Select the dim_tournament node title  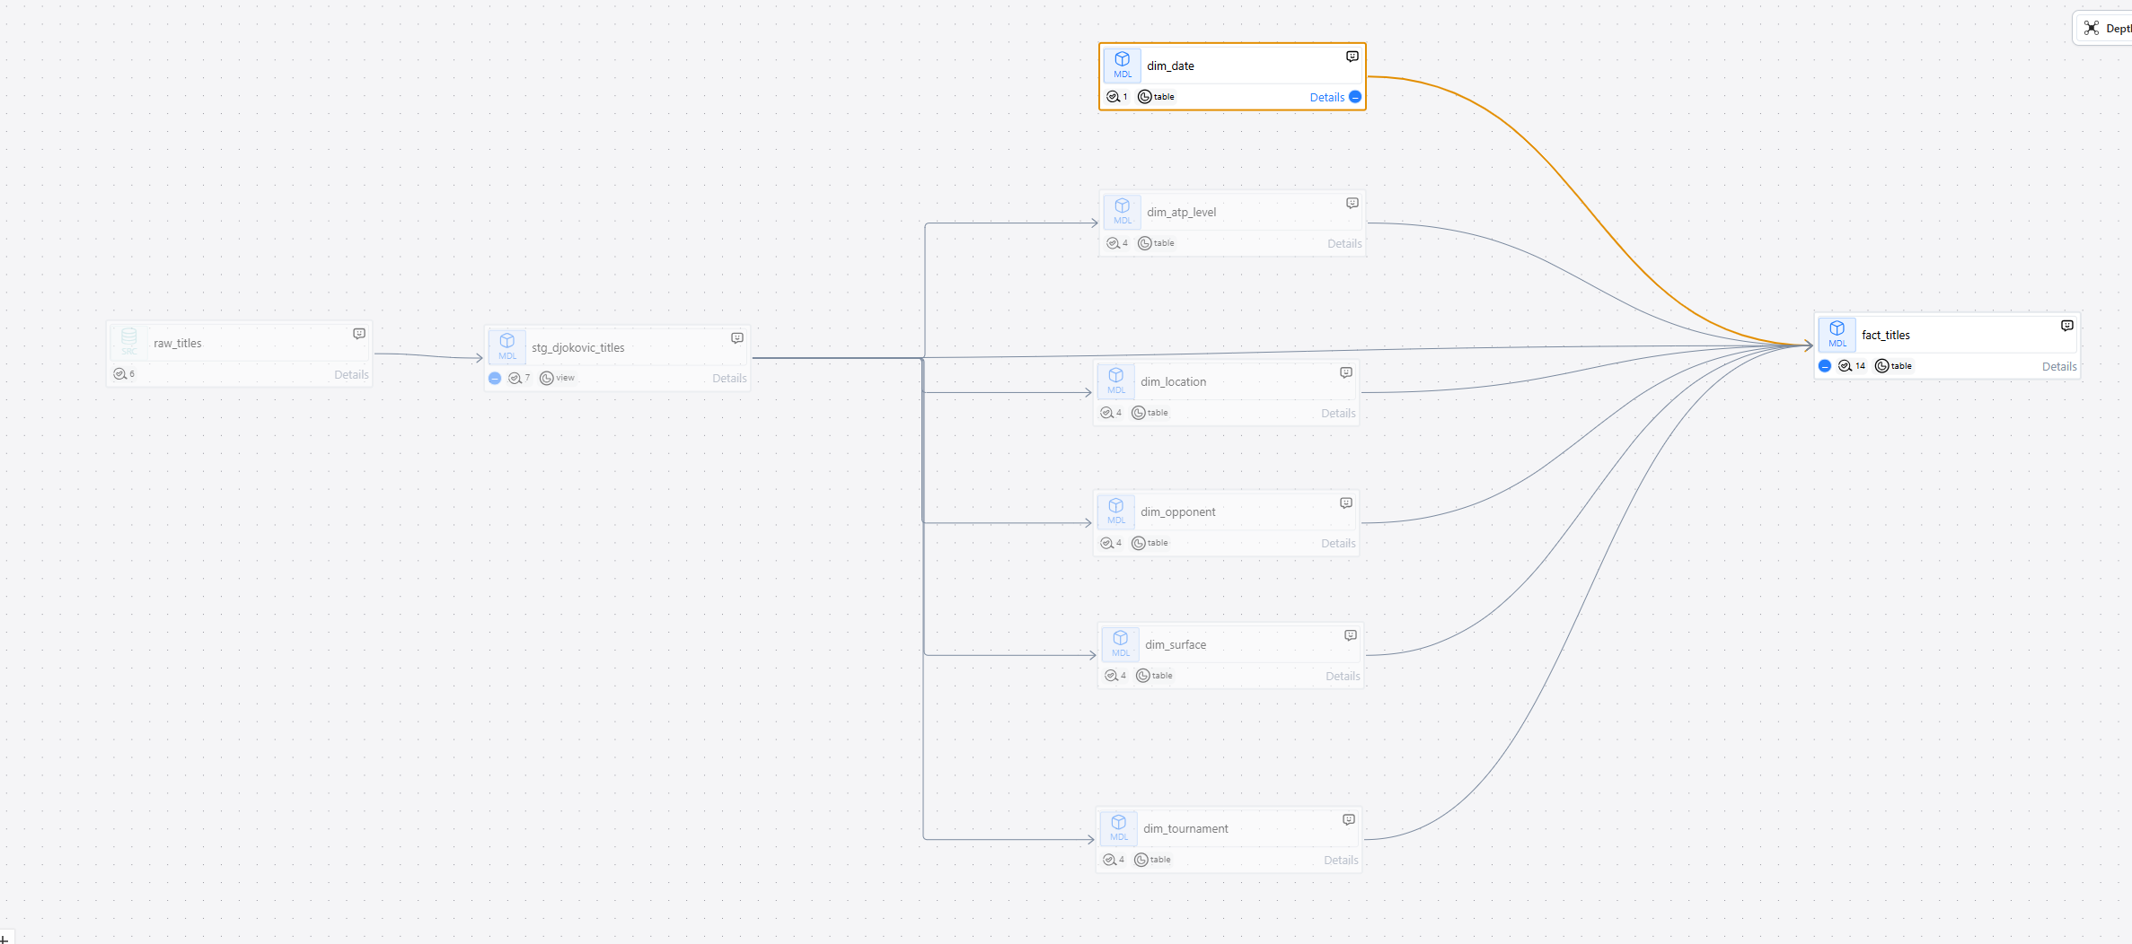1185,829
